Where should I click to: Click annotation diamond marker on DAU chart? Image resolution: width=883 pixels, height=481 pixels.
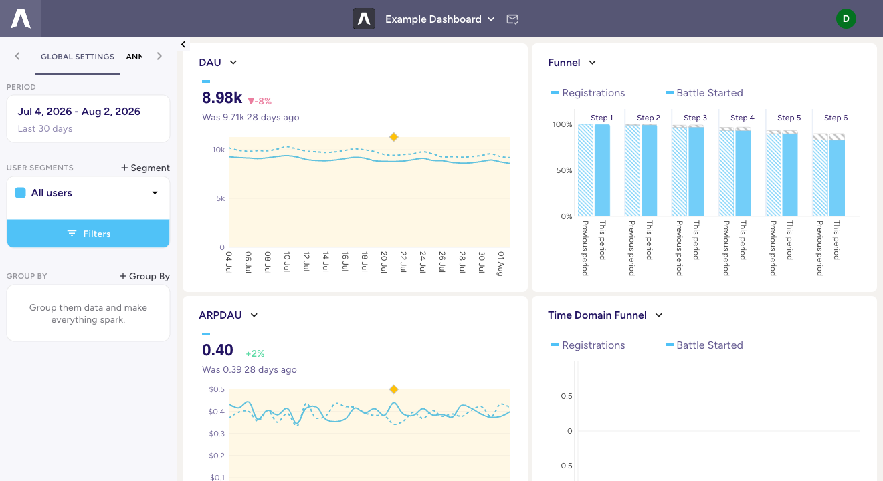click(393, 137)
